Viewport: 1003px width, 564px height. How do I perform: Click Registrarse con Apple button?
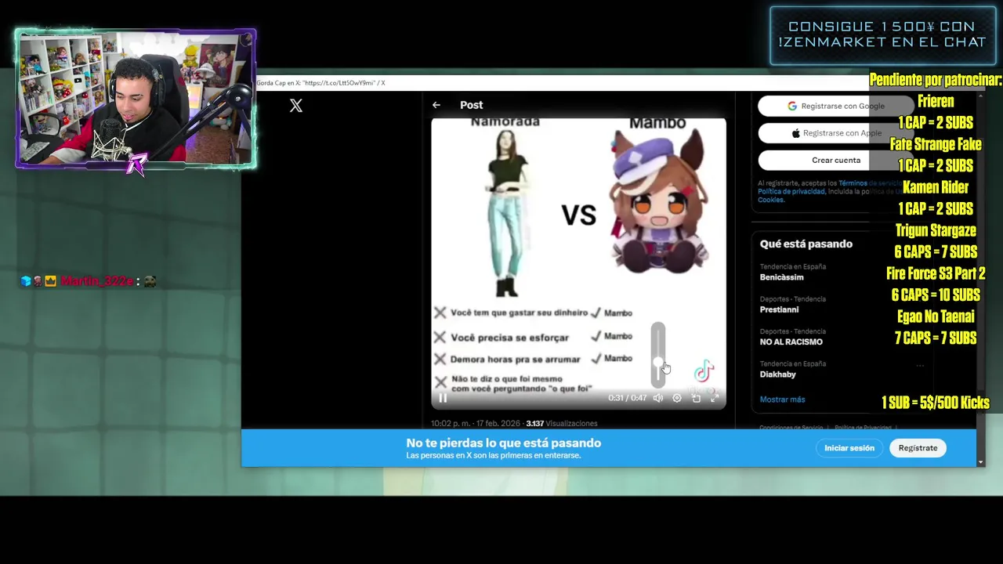coord(836,133)
